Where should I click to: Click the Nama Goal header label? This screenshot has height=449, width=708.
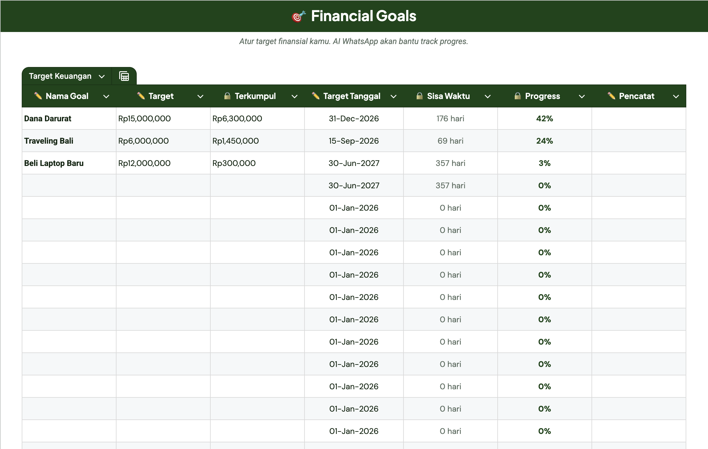pos(67,96)
